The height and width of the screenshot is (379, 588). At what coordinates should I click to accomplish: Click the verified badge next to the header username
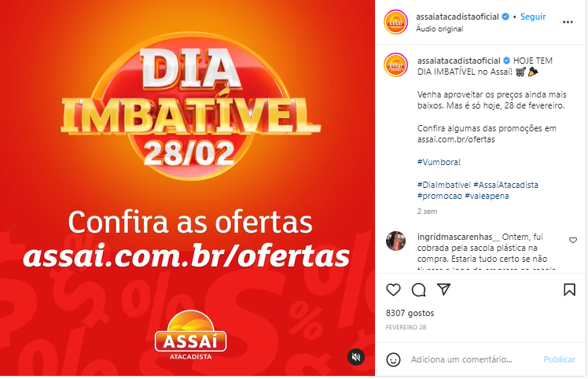(x=505, y=17)
